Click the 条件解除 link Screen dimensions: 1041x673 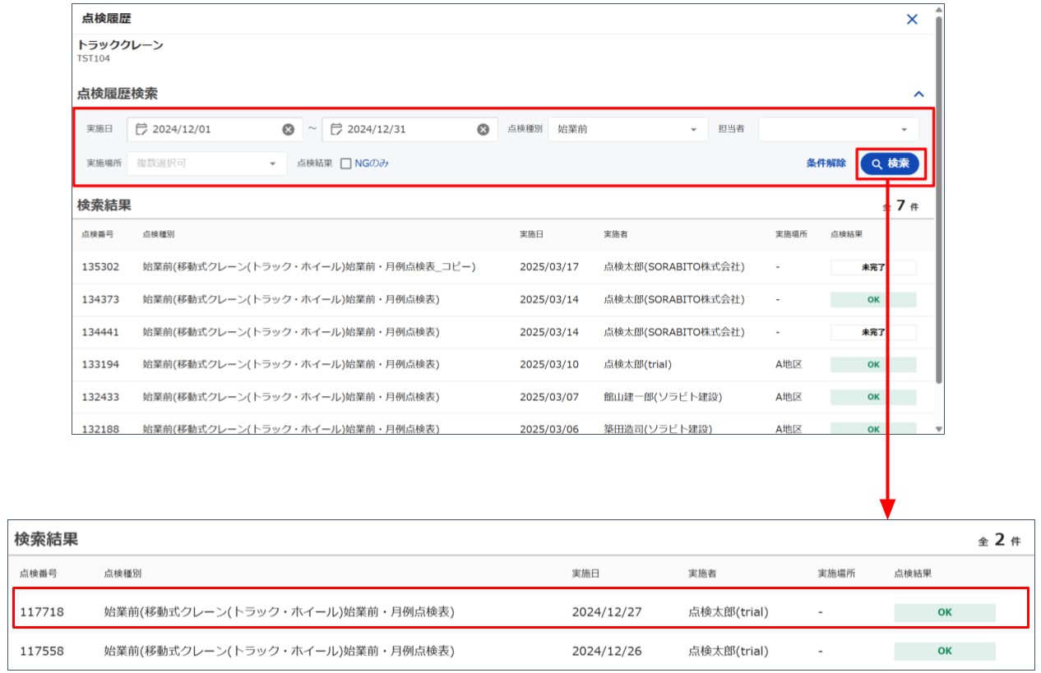826,164
